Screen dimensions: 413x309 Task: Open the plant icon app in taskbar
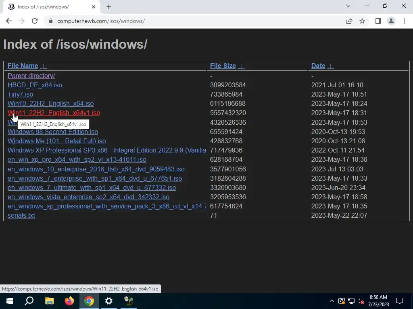click(x=129, y=301)
